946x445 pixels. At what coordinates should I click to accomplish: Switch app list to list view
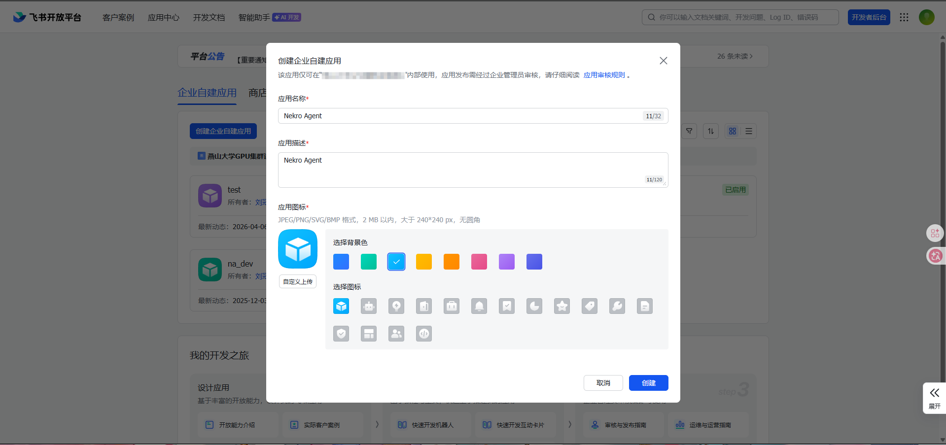tap(748, 131)
